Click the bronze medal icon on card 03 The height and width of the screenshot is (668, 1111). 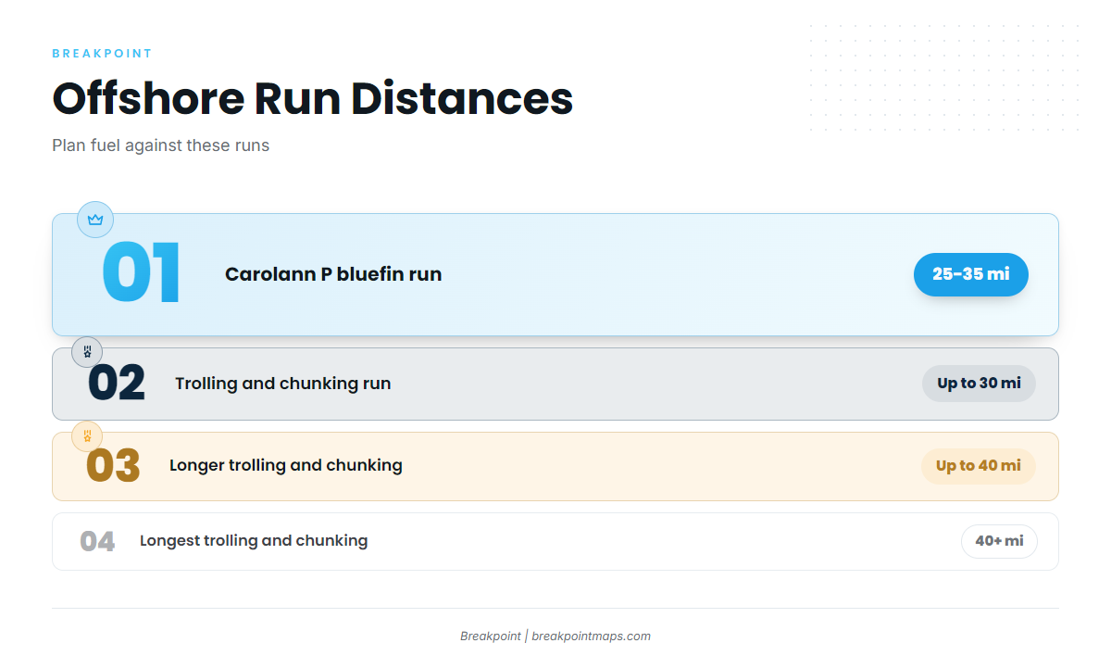pos(87,435)
